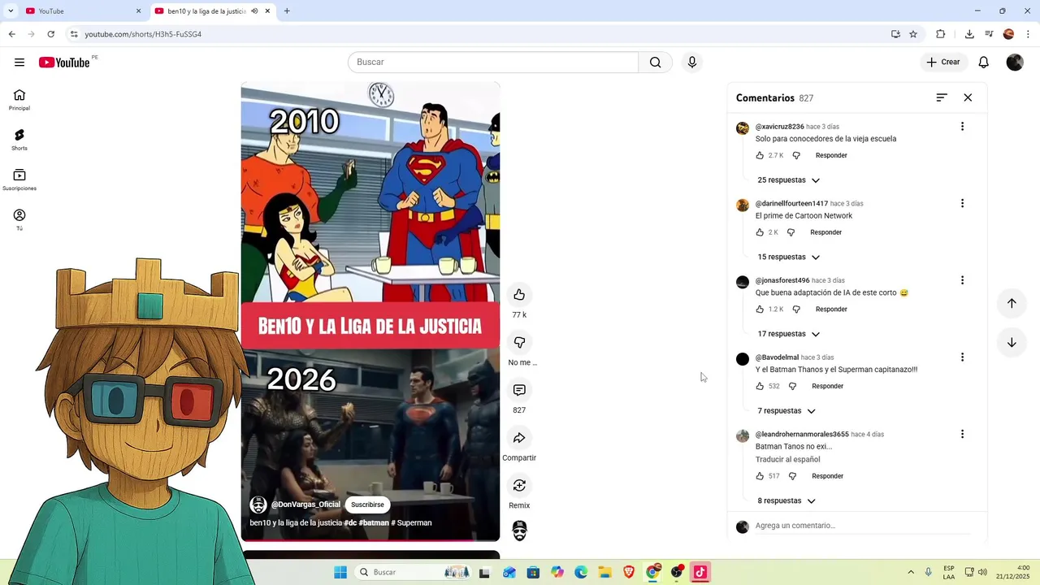Open Principal in the sidebar

click(x=19, y=100)
